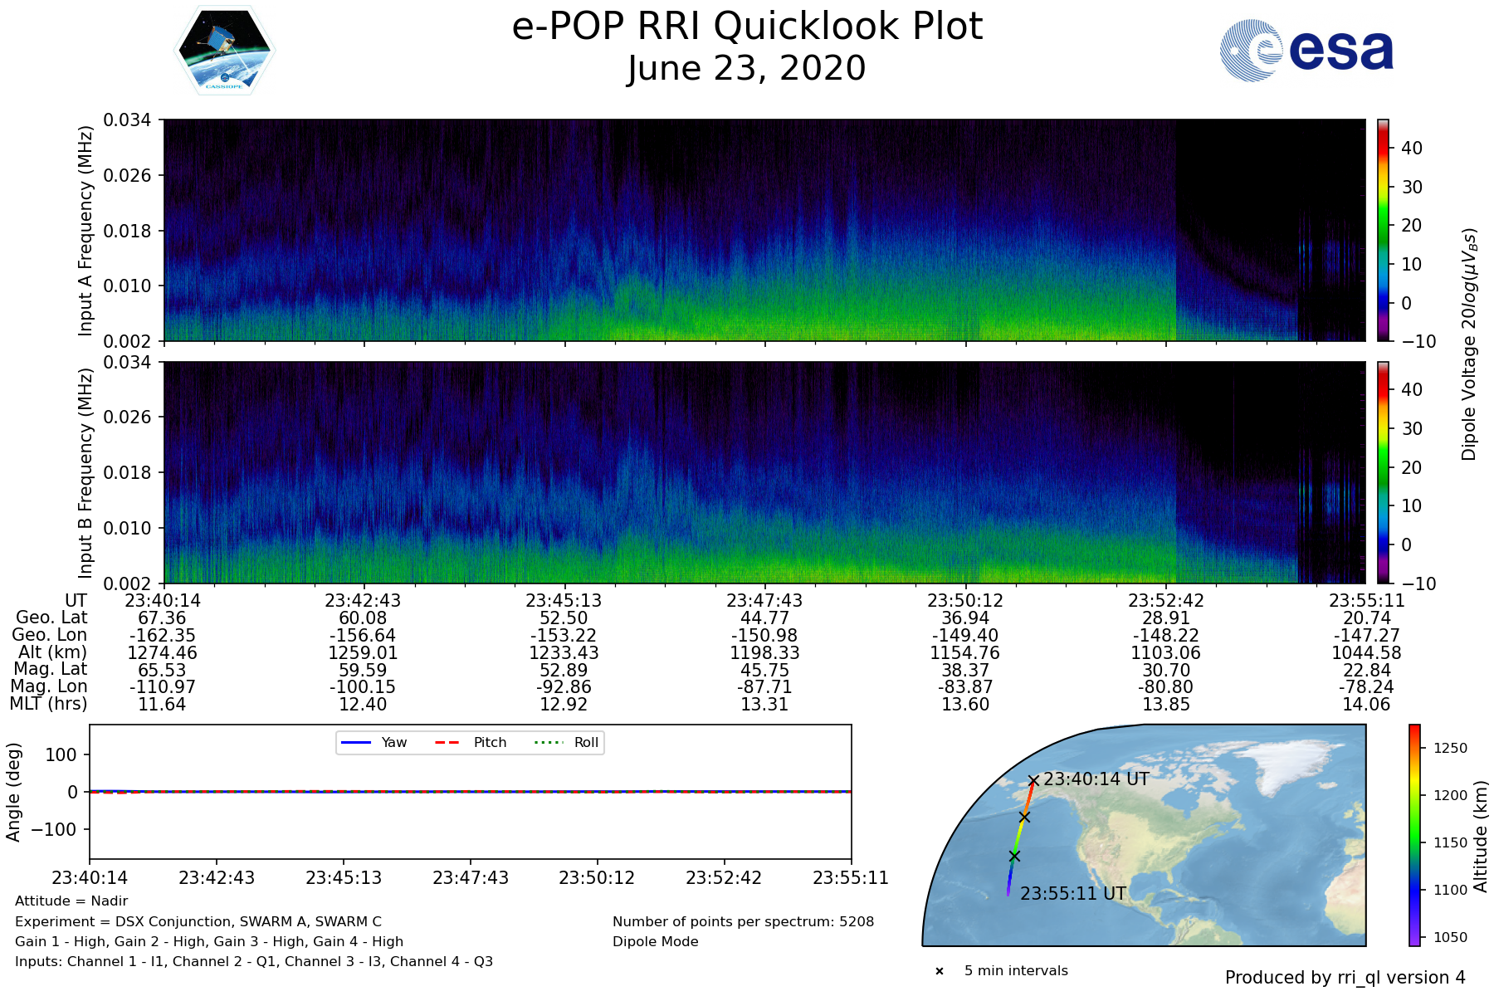Click the 'Produced by rri_ql version 4' text
Screen dimensions: 1494x996
click(1345, 978)
